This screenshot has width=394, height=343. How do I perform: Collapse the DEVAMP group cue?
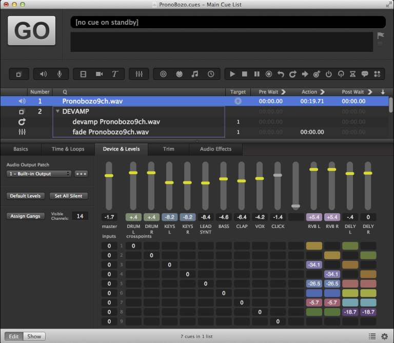57,111
